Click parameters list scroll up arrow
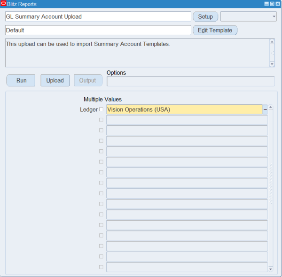Viewport: 282px width, 277px height. (x=271, y=107)
